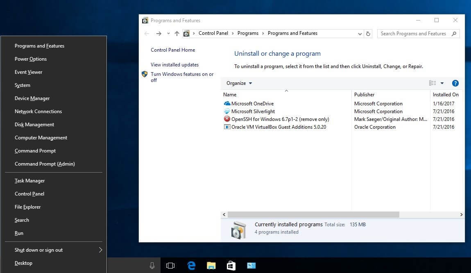Expand the Shut down or sign out submenu
Screen dimensions: 471x273
click(101, 250)
